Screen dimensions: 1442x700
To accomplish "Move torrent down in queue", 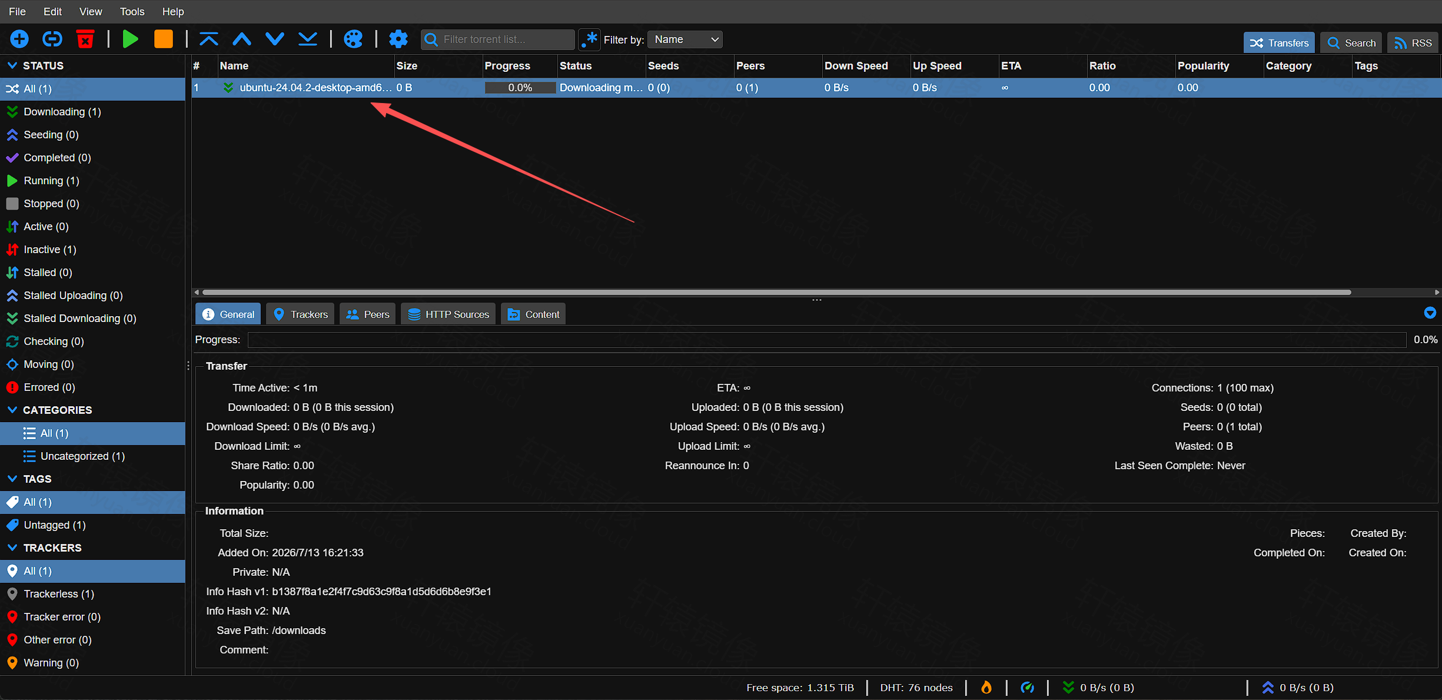I will (x=275, y=39).
